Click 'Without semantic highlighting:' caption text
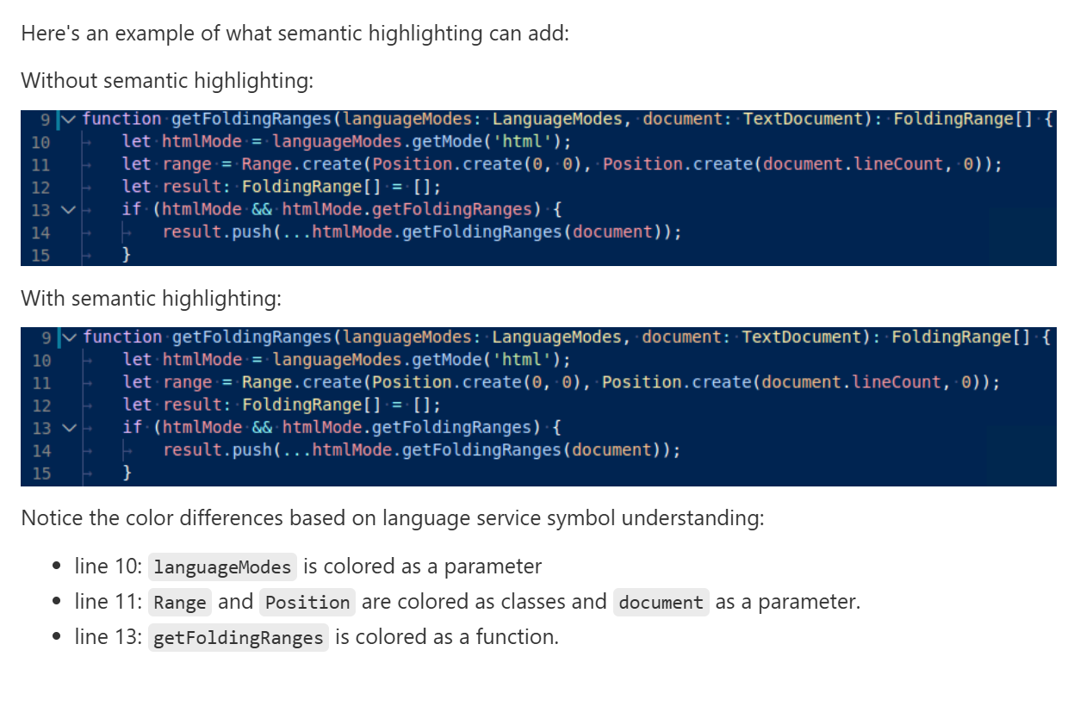 click(x=167, y=81)
